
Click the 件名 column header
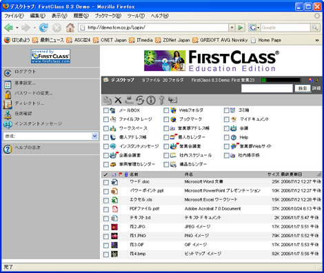pyautogui.click(x=189, y=174)
